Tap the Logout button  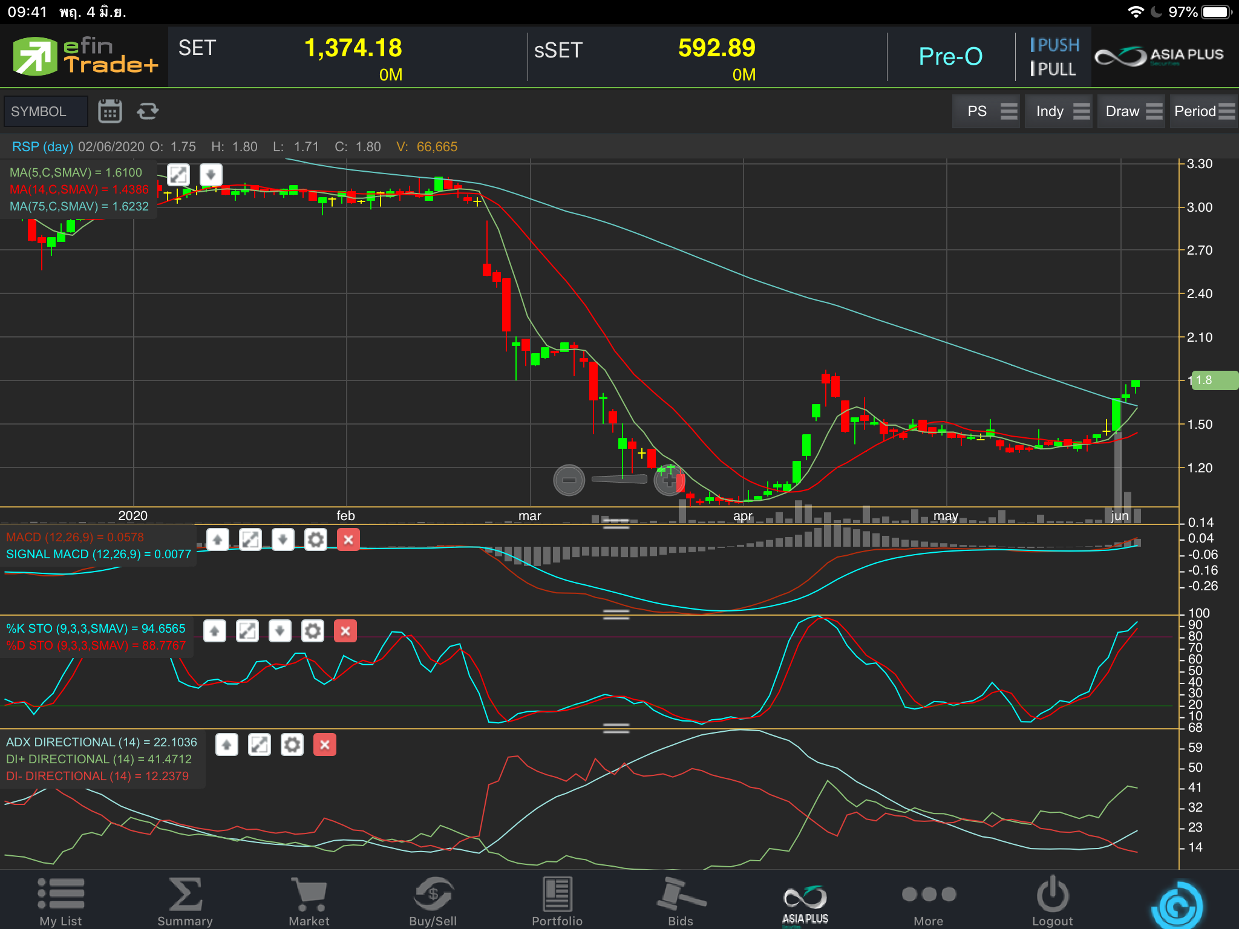[1052, 901]
